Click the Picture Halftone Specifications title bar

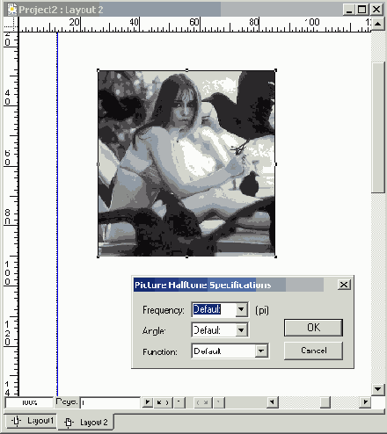pos(229,285)
